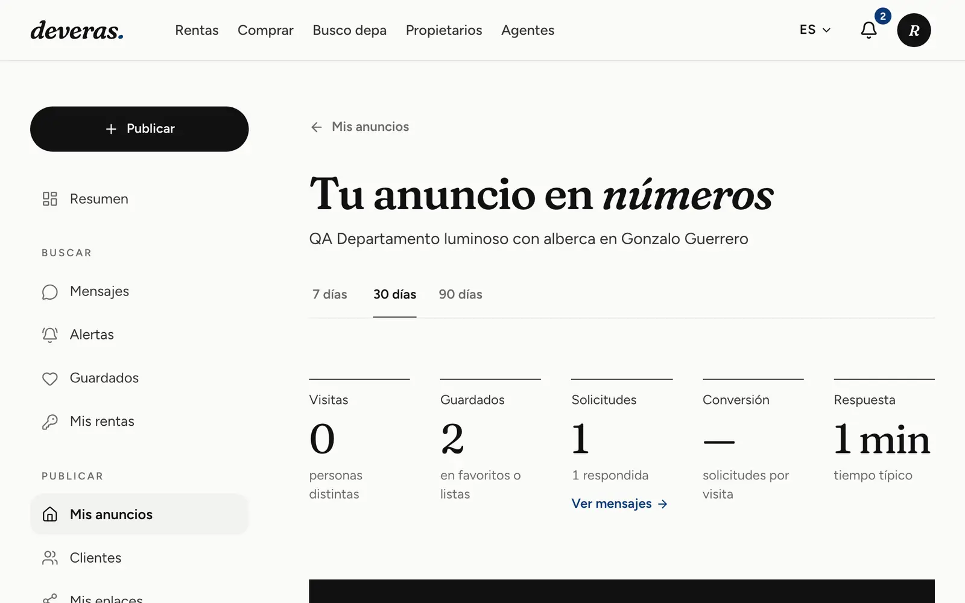The height and width of the screenshot is (603, 965).
Task: Open Alertas in the sidebar
Action: (x=139, y=335)
